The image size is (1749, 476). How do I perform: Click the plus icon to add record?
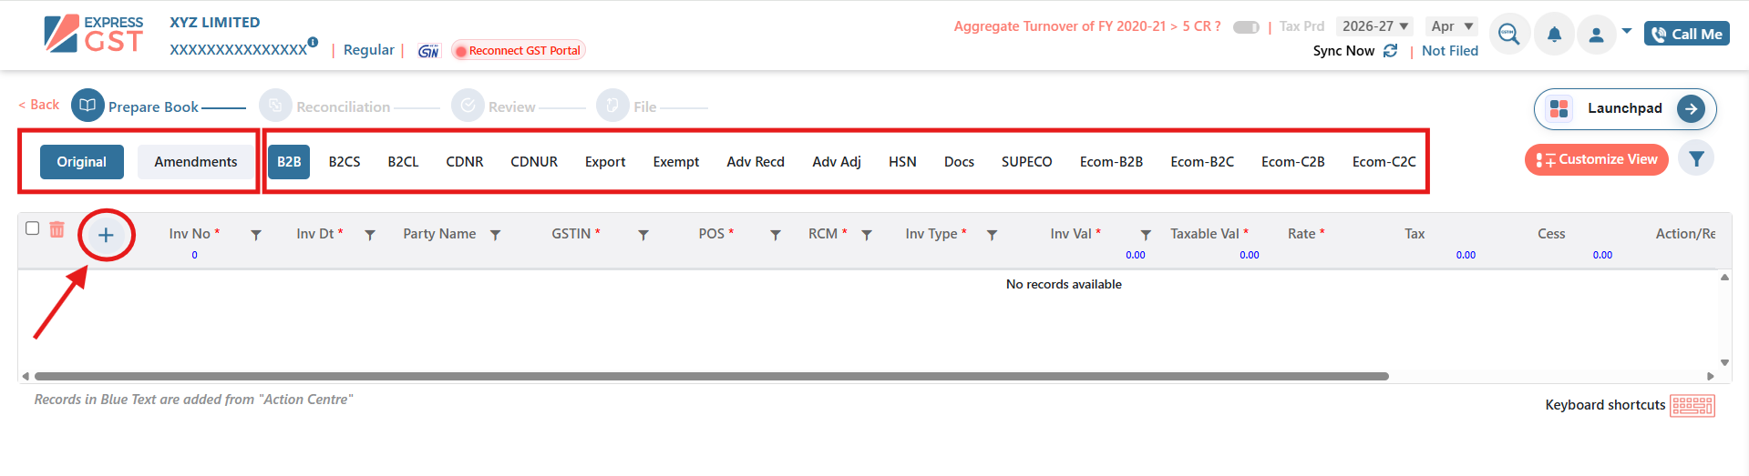tap(106, 236)
